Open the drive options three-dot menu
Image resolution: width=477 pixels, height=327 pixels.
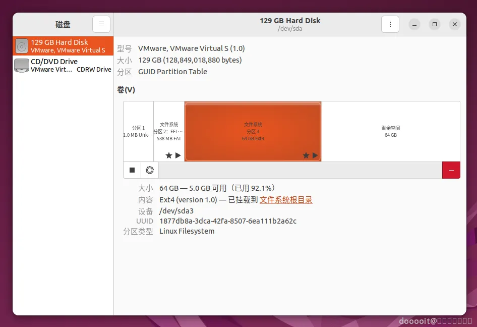point(390,24)
